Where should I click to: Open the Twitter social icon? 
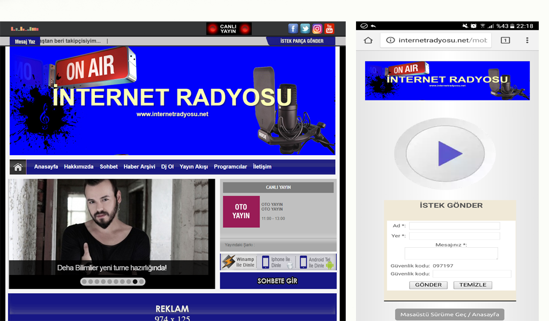click(305, 29)
